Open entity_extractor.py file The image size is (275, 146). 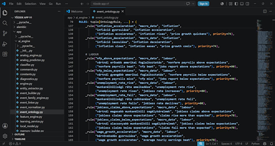(32, 88)
